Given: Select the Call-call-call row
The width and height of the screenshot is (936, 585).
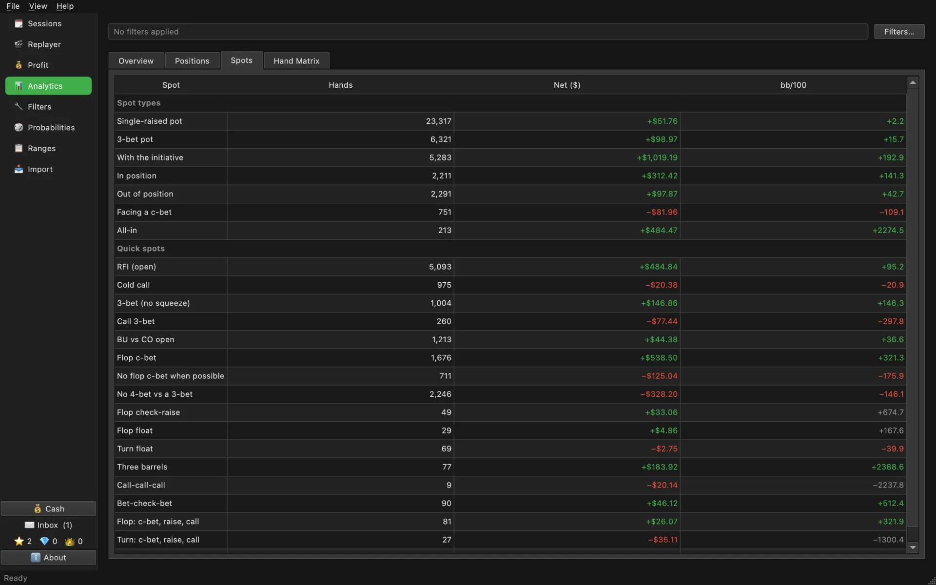Looking at the screenshot, I should pyautogui.click(x=510, y=485).
